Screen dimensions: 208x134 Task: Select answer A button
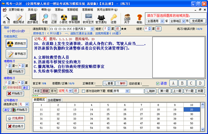coord(173,83)
